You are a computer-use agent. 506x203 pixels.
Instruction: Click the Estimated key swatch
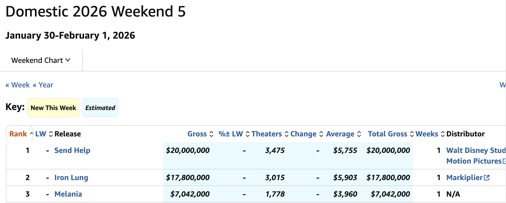(x=100, y=108)
